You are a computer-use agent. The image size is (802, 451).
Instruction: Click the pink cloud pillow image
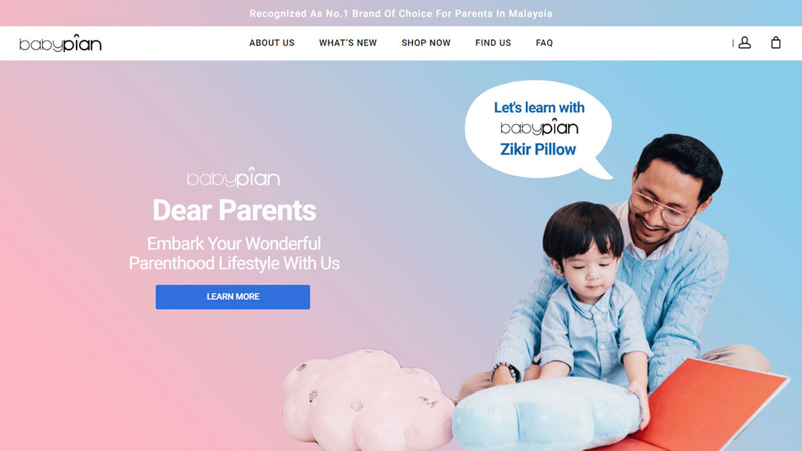pyautogui.click(x=368, y=401)
